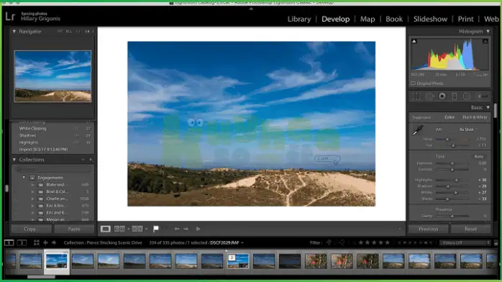
Task: Select the Spot Removal tool icon
Action: click(429, 96)
